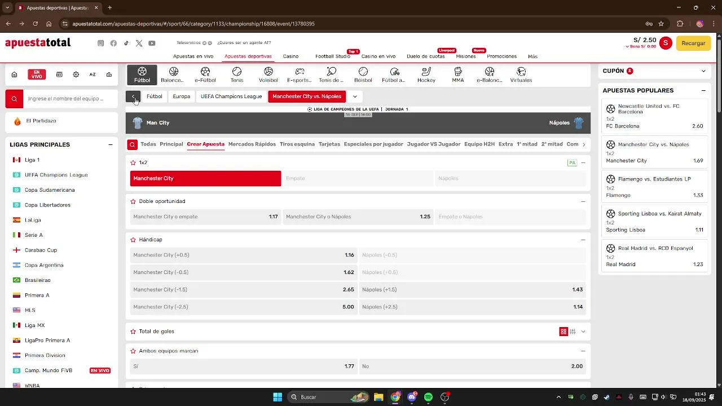Favorite the 1x2 market star
Screen dimensions: 722x406
(133, 162)
